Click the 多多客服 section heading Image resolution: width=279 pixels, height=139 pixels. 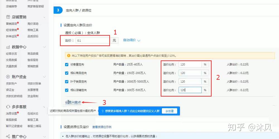click(19, 107)
